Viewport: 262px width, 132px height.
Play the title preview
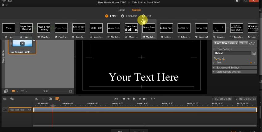tap(134, 99)
